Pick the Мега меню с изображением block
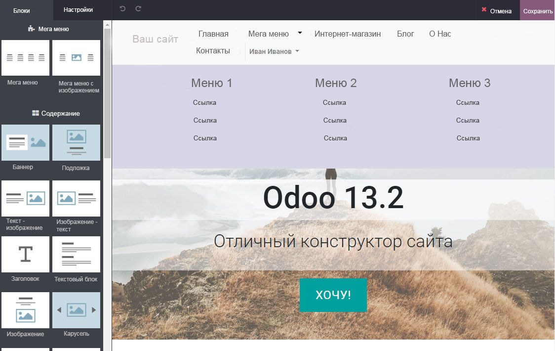Screen dimensions: 555x351 (x=76, y=57)
